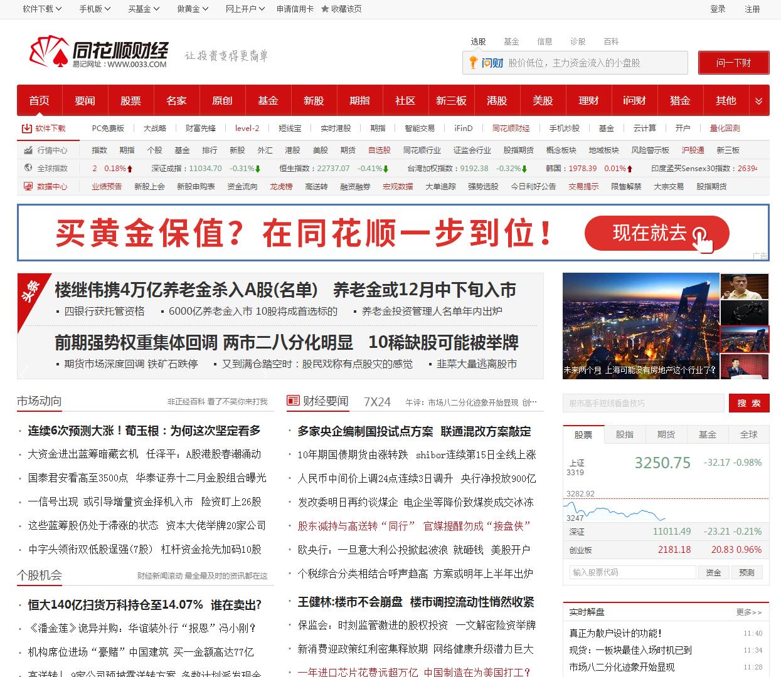Click the 全球指数 globe icon

coord(28,168)
